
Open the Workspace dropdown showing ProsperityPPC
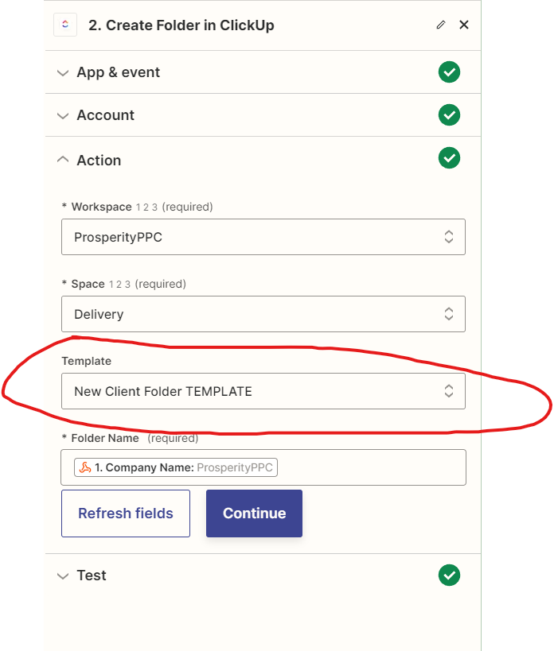(x=263, y=237)
